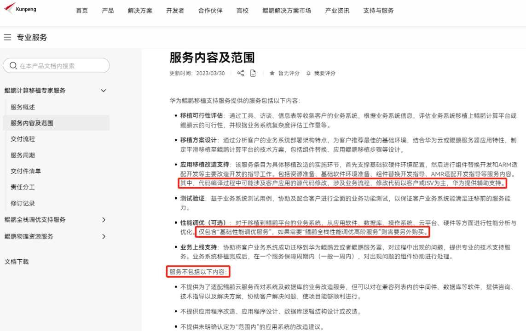The height and width of the screenshot is (331, 526).
Task: Open 服务周期 sidebar item
Action: (x=23, y=155)
